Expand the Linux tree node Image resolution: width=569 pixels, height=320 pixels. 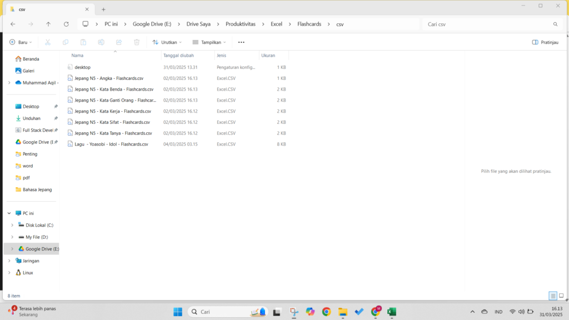pos(9,273)
